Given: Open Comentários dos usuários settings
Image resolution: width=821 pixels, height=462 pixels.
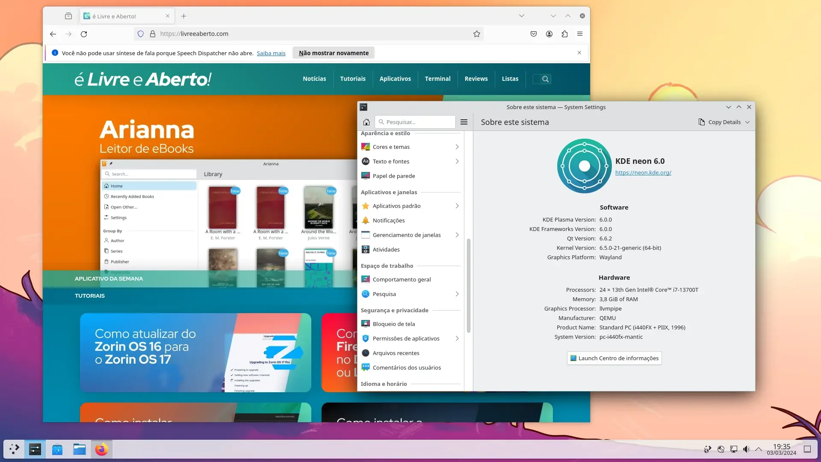Looking at the screenshot, I should coord(410,367).
